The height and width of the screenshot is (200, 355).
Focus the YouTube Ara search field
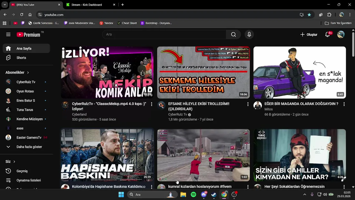164,34
